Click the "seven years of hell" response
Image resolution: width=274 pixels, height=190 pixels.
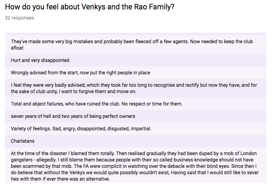[73, 116]
